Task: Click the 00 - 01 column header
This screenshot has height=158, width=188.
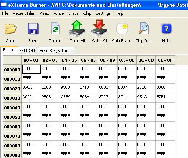Action: click(x=31, y=60)
